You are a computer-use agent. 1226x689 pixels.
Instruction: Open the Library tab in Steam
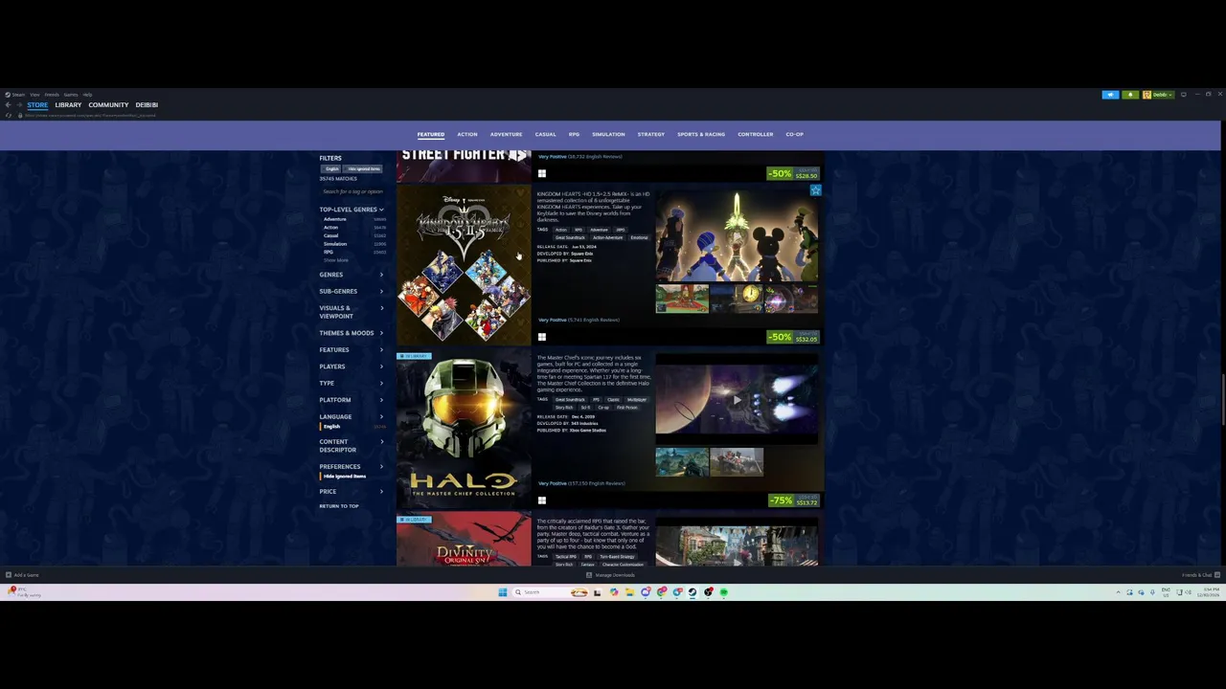[68, 104]
